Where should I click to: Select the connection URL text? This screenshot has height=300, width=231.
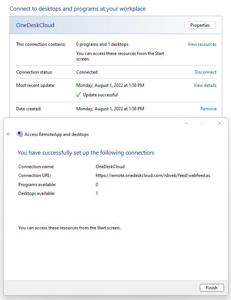(153, 175)
